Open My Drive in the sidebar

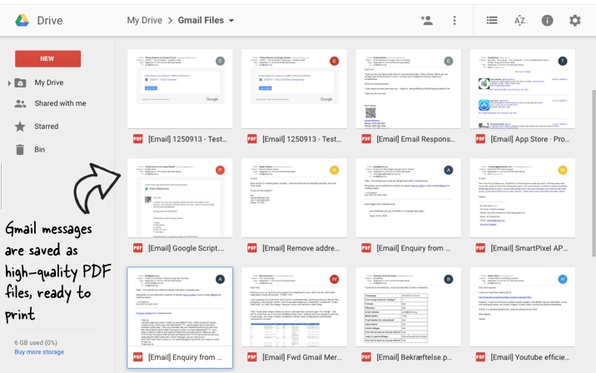49,82
